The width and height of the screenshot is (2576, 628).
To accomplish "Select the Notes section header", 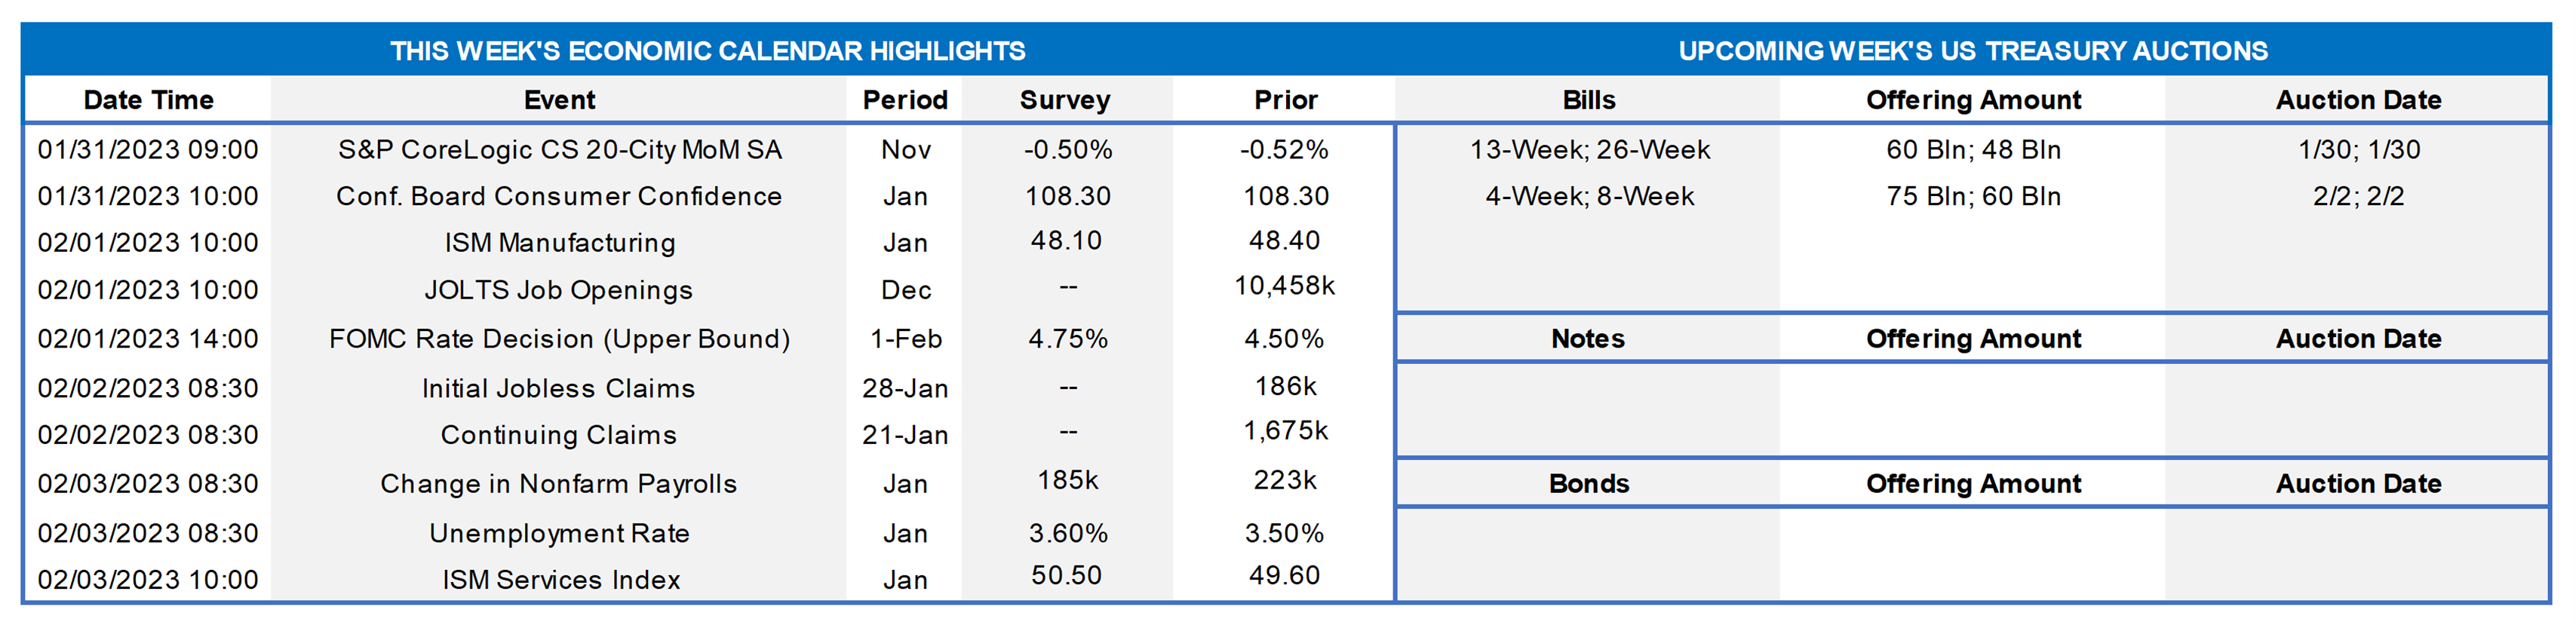I will [1588, 339].
